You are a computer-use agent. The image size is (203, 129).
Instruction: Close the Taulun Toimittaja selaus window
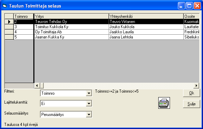point(197,6)
